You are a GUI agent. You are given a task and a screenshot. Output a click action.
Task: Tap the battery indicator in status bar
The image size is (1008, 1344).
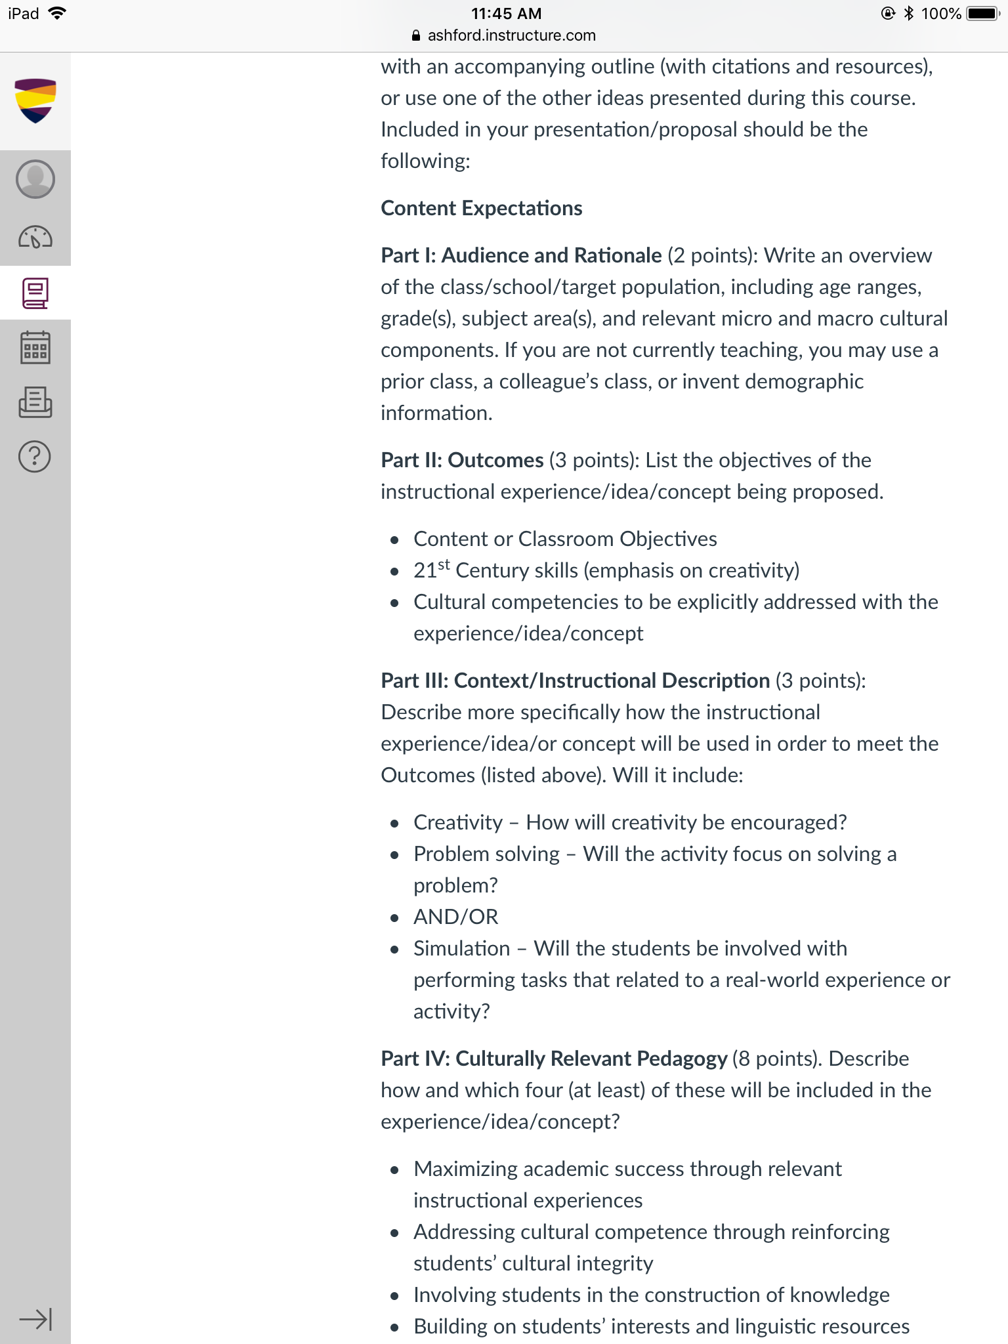pyautogui.click(x=983, y=14)
